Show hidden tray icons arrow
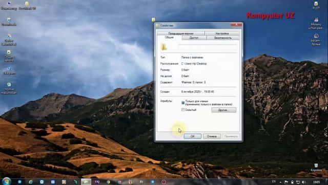Screen dimensions: 328x185 tap(280, 182)
